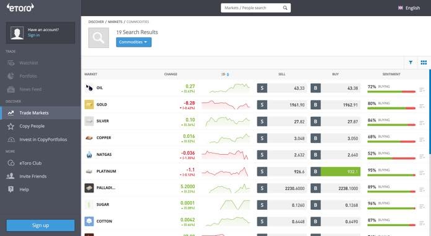The height and width of the screenshot is (236, 431).
Task: Click the OIL sentiment bar at 72%
Action: point(391,92)
